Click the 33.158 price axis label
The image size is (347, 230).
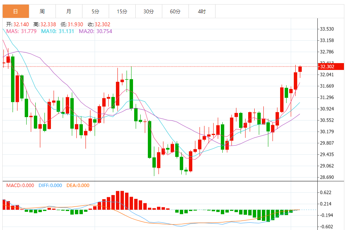[x=327, y=41]
